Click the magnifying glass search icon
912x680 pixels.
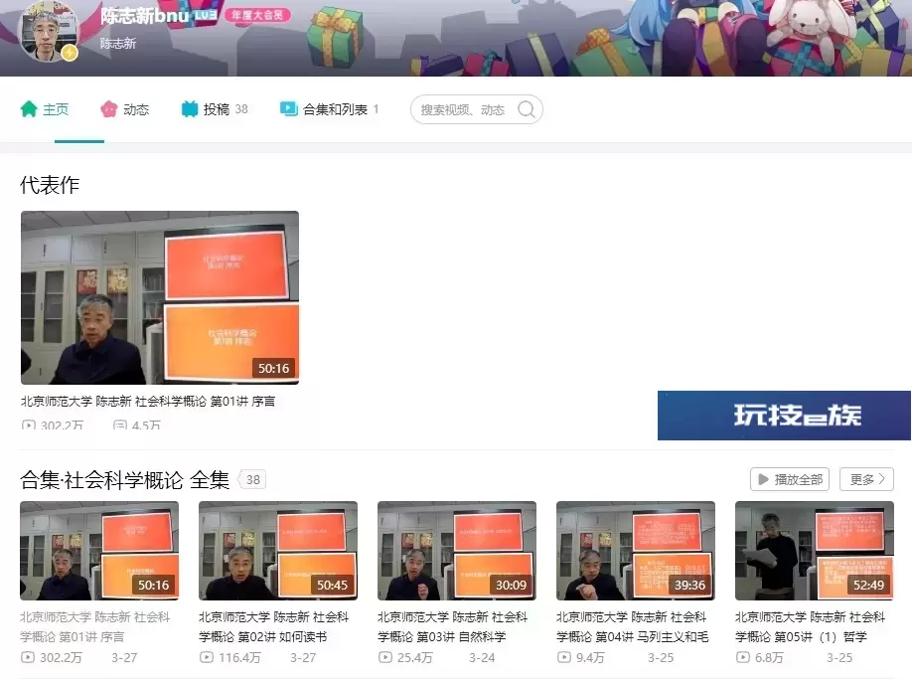[x=527, y=109]
